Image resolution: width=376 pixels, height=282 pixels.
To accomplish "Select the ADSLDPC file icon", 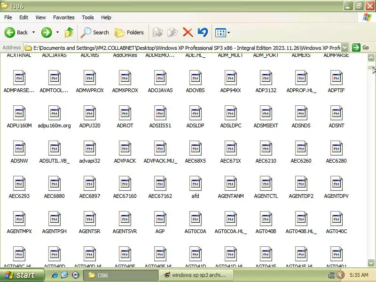I will (x=231, y=113).
